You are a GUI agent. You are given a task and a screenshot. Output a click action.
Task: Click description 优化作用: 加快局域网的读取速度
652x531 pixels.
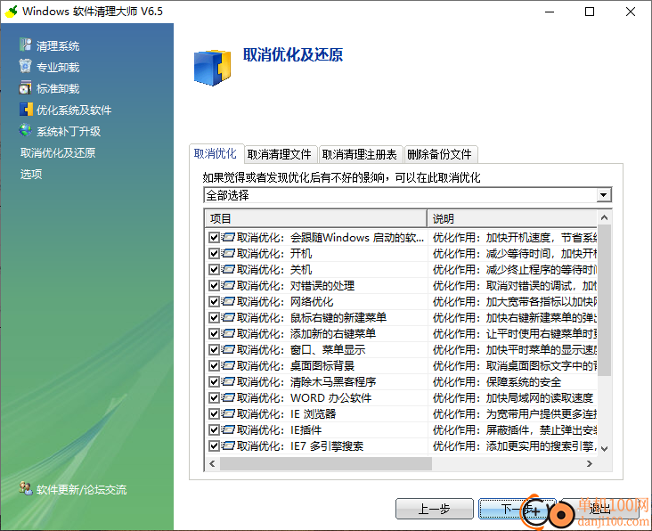(x=513, y=398)
